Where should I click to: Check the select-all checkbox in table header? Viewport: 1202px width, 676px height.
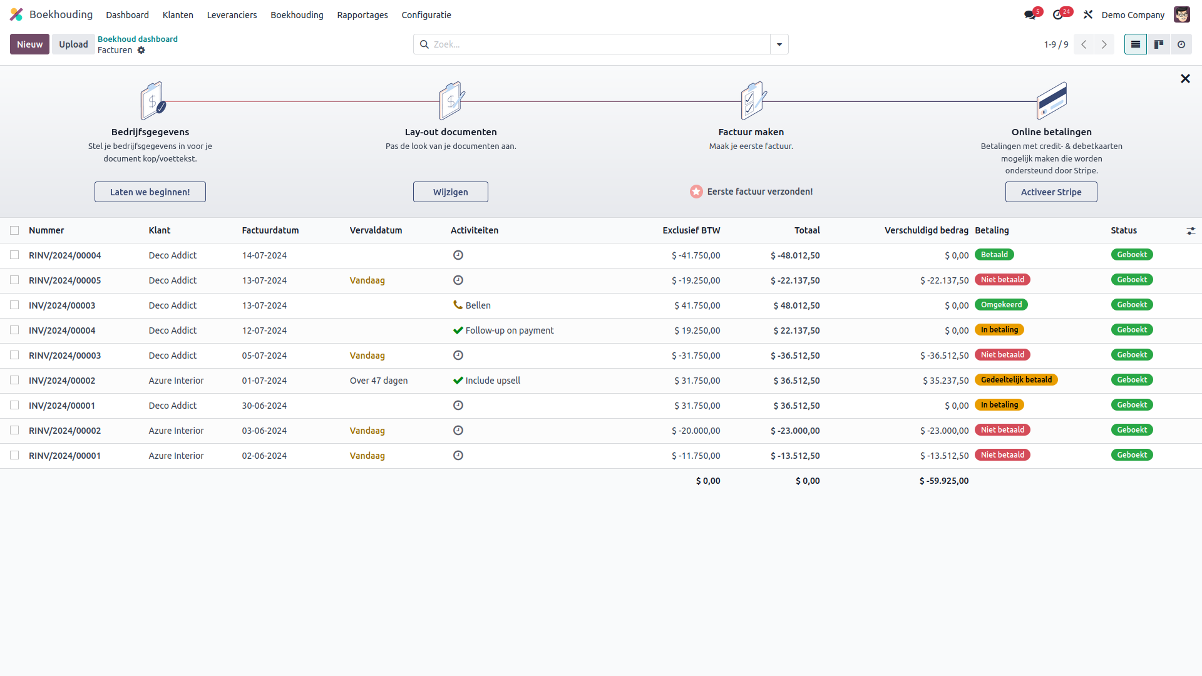pos(14,230)
